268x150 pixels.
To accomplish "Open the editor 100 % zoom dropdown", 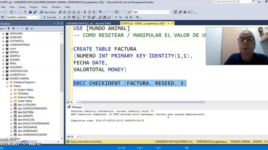I will 77,102.
